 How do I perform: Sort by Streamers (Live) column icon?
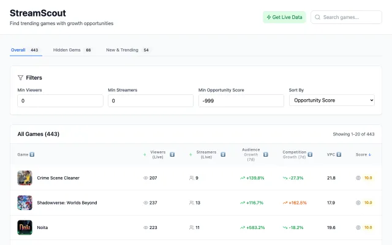pyautogui.click(x=223, y=154)
